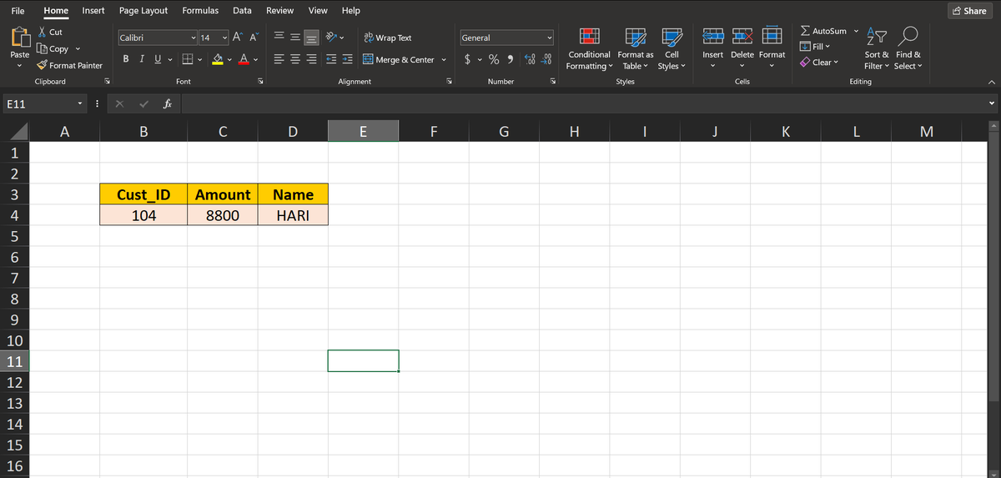The height and width of the screenshot is (478, 1001).
Task: Switch to the Review tab
Action: click(x=279, y=11)
